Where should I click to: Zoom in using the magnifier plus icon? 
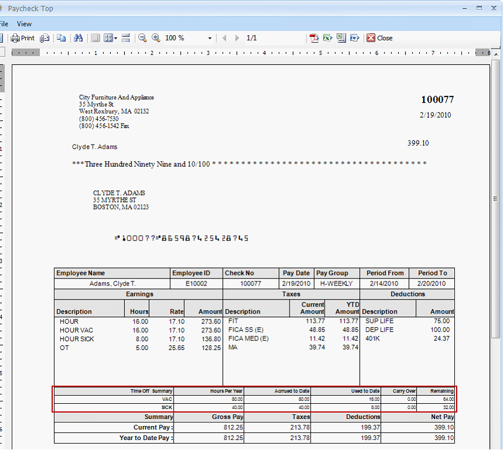(x=157, y=37)
